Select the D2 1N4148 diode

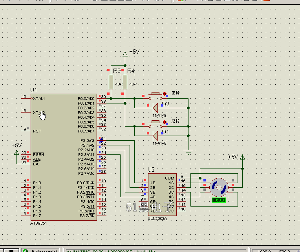(x=155, y=107)
